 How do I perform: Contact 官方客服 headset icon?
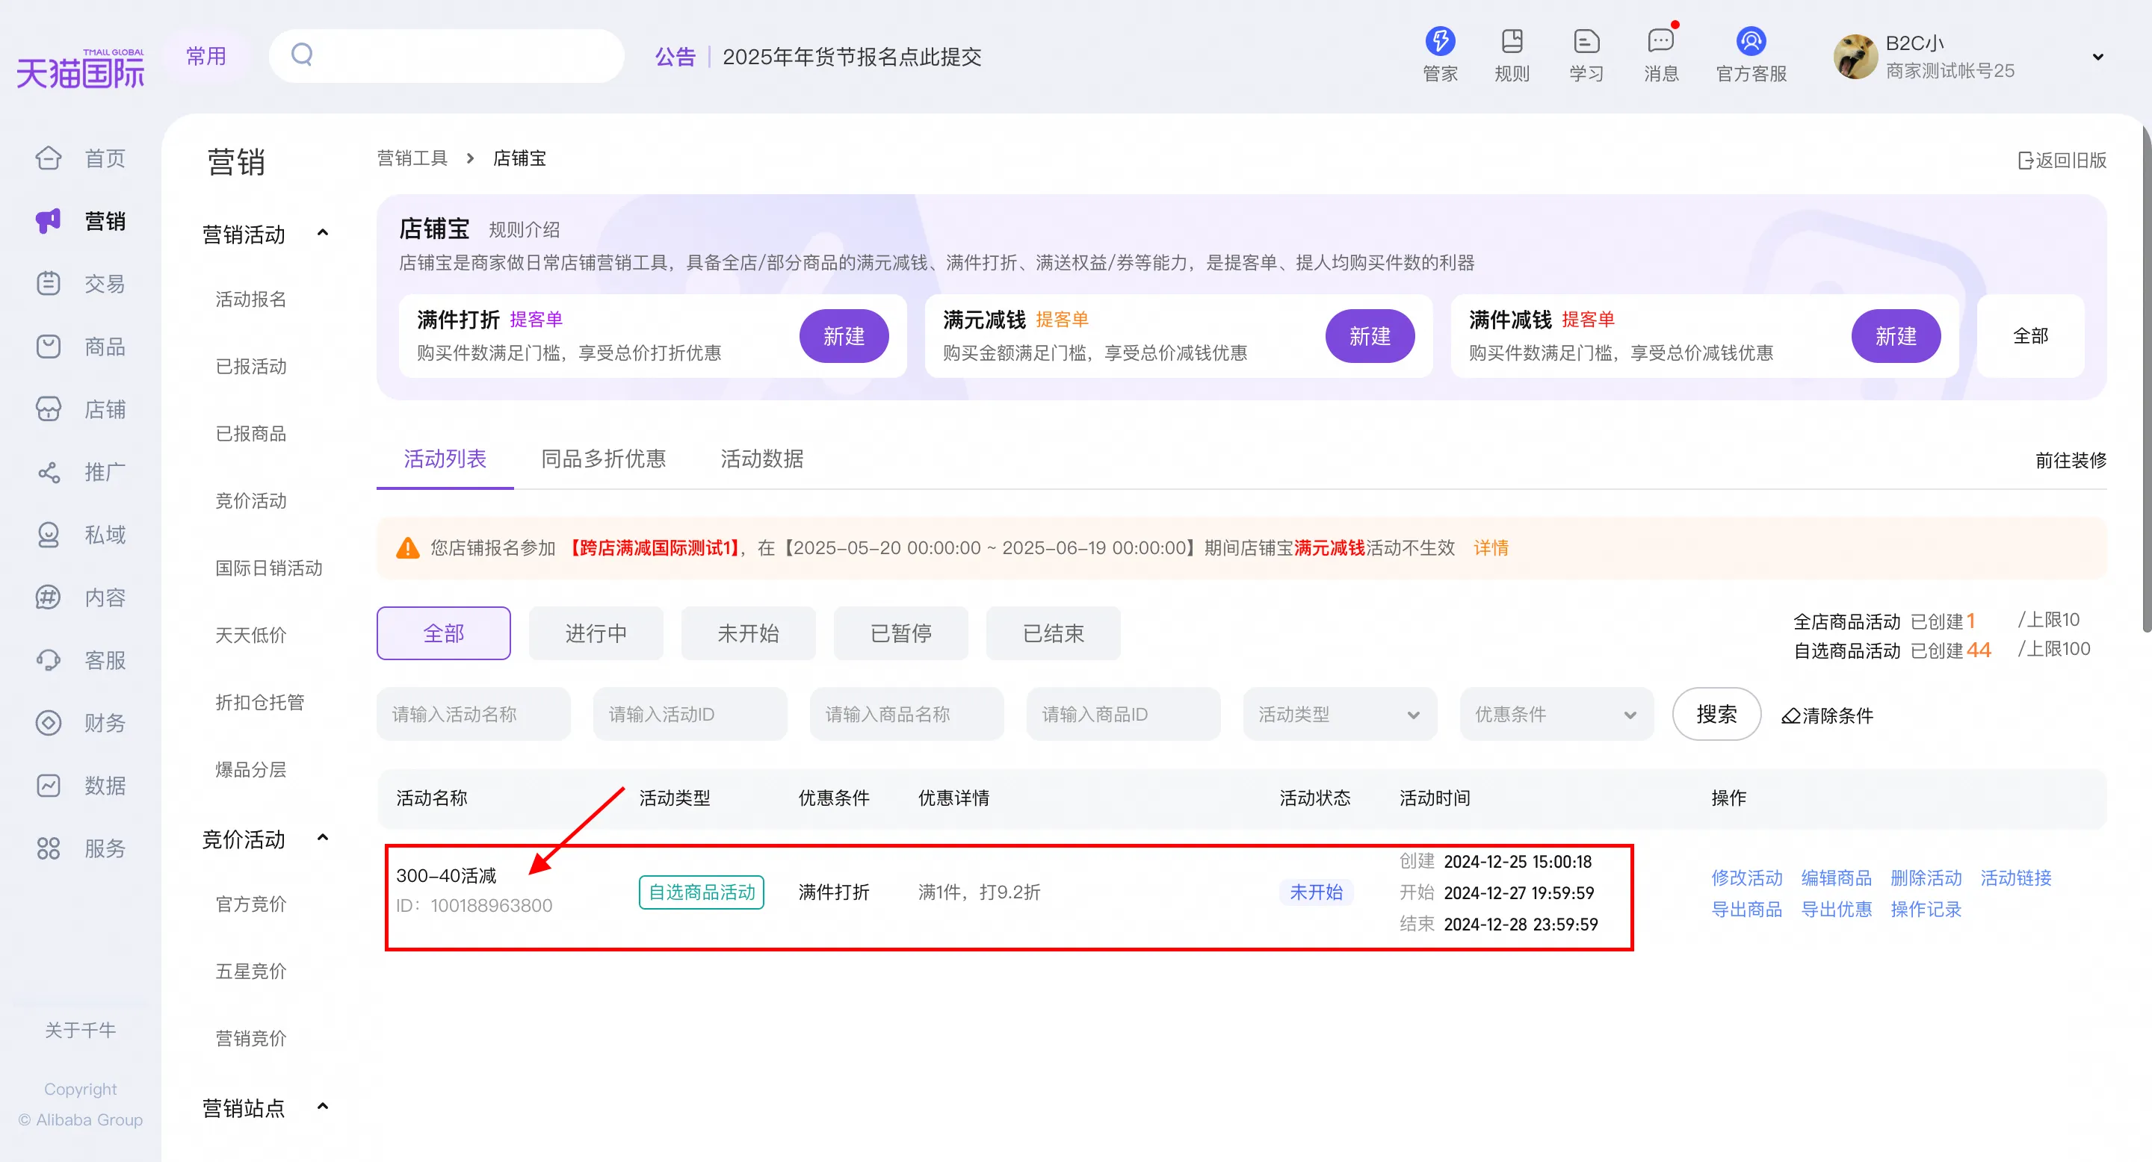tap(1751, 41)
